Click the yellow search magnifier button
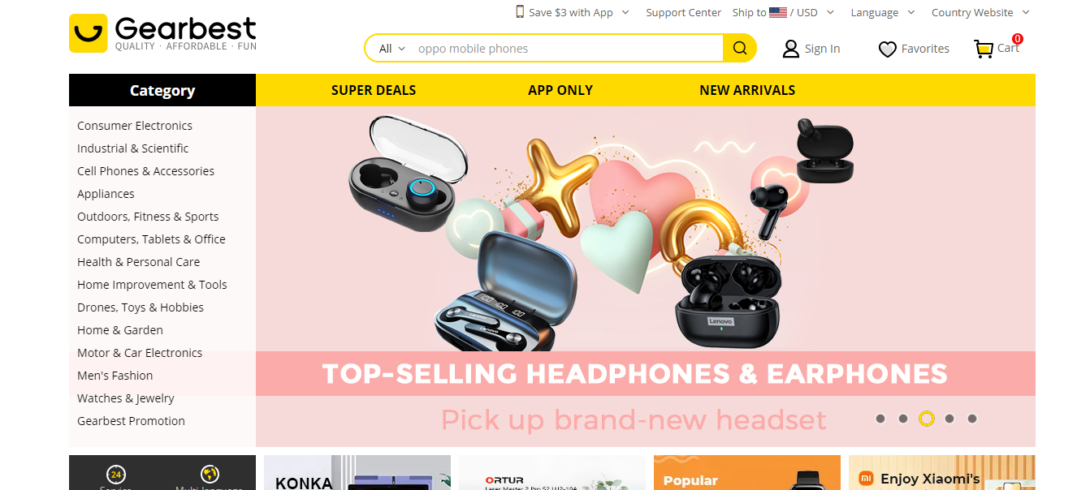The image size is (1077, 490). pyautogui.click(x=739, y=48)
